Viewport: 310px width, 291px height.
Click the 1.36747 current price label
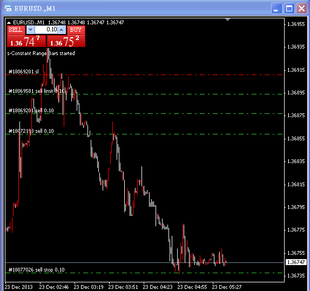coord(296,262)
